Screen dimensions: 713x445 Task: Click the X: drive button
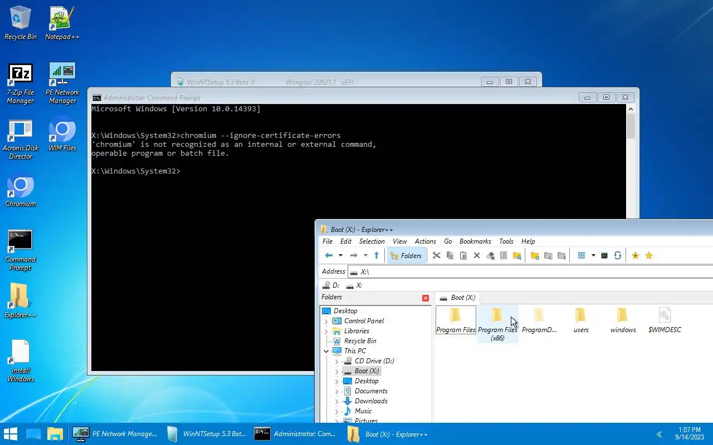point(354,285)
